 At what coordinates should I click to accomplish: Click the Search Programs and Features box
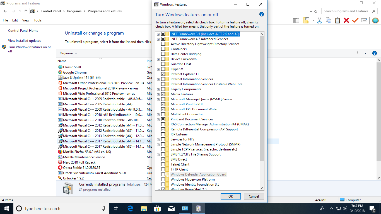coord(349,11)
